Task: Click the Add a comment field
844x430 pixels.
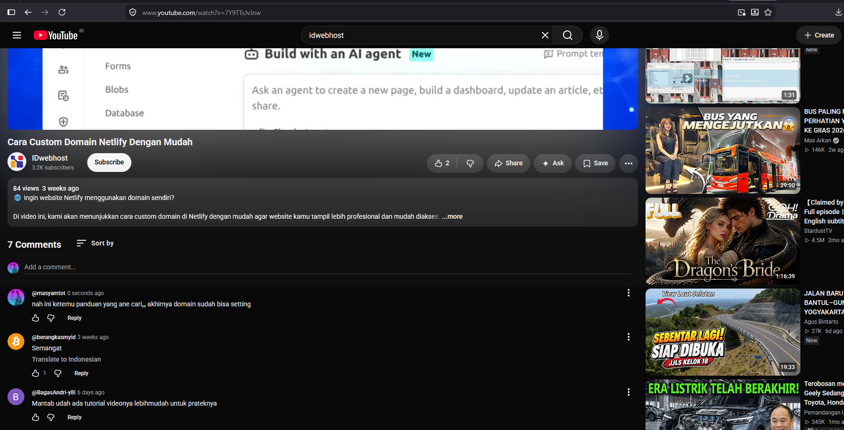Action: tap(327, 267)
